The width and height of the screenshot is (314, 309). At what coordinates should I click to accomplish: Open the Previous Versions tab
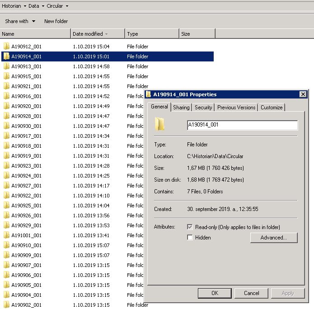tap(236, 108)
